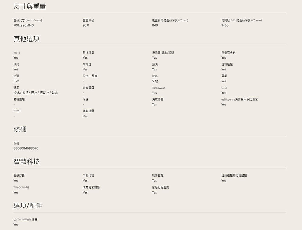Screen dimensions: 302x230
Task: Select the barcode number 8806084698070
Action: (26, 148)
